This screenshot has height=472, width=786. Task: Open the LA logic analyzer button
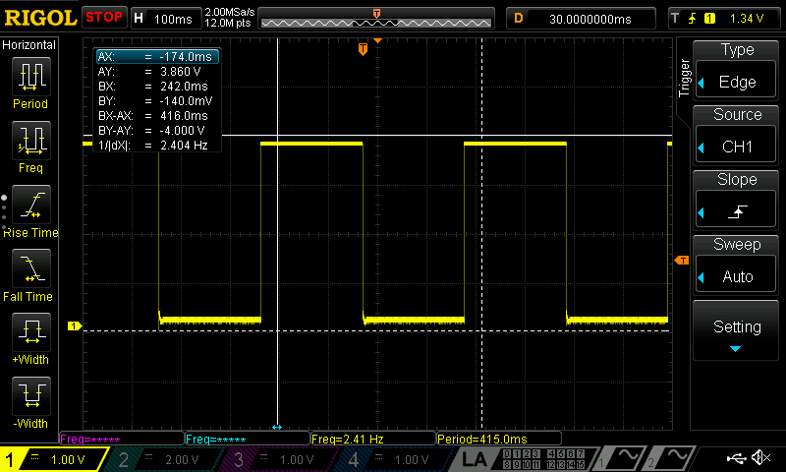tap(475, 459)
